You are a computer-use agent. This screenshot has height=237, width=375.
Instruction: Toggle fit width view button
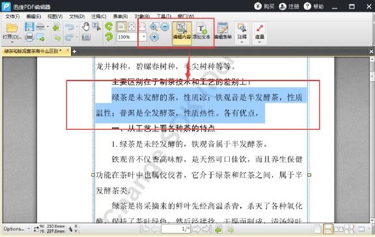click(x=142, y=27)
